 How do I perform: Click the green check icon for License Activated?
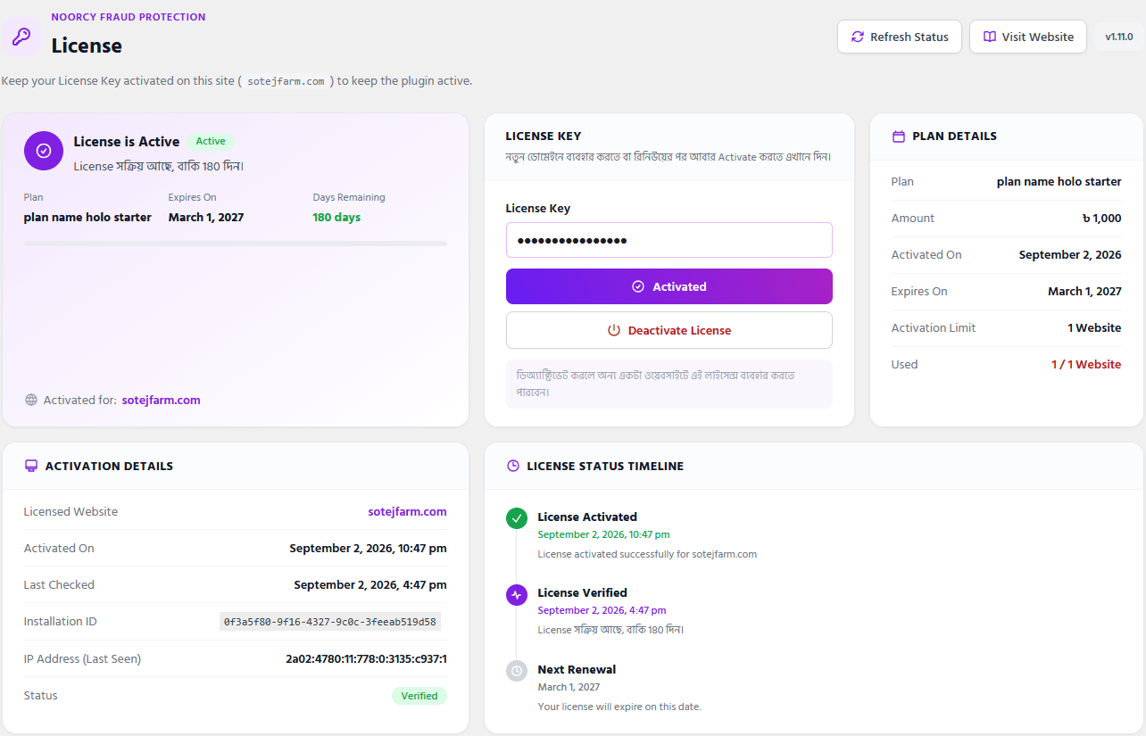[x=517, y=518]
